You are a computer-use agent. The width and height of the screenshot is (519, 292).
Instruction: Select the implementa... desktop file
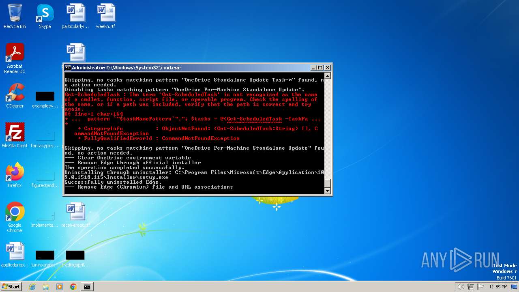pos(45,219)
